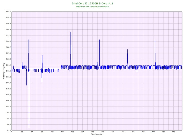Click the 'Clock Speed (MHz)' axis label
The image size is (185, 139).
click(4, 71)
